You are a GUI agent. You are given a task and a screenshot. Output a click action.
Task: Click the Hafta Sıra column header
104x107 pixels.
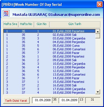11,24
